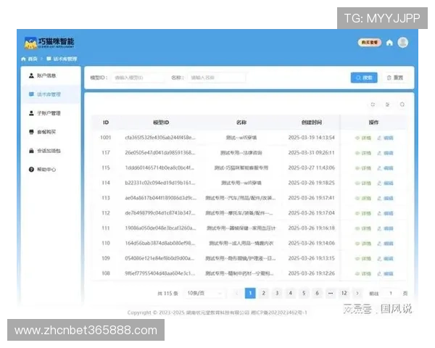Click 编辑 for row ID 113
Image resolution: width=435 pixels, height=348 pixels.
[386, 198]
